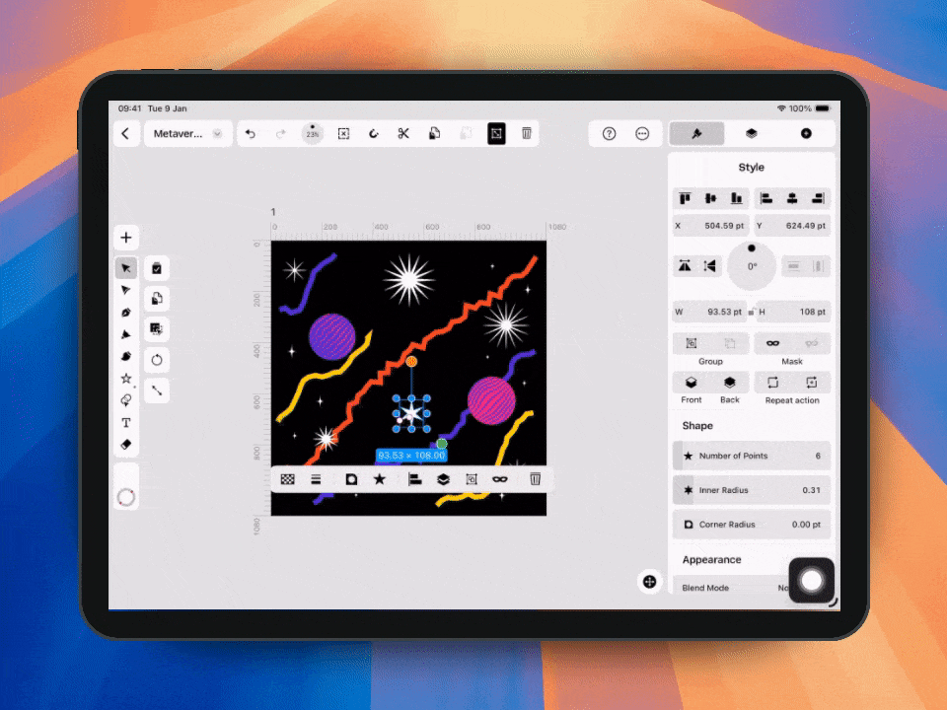Click the crosshair quick actions button on canvas
Viewport: 947px width, 710px height.
649,582
